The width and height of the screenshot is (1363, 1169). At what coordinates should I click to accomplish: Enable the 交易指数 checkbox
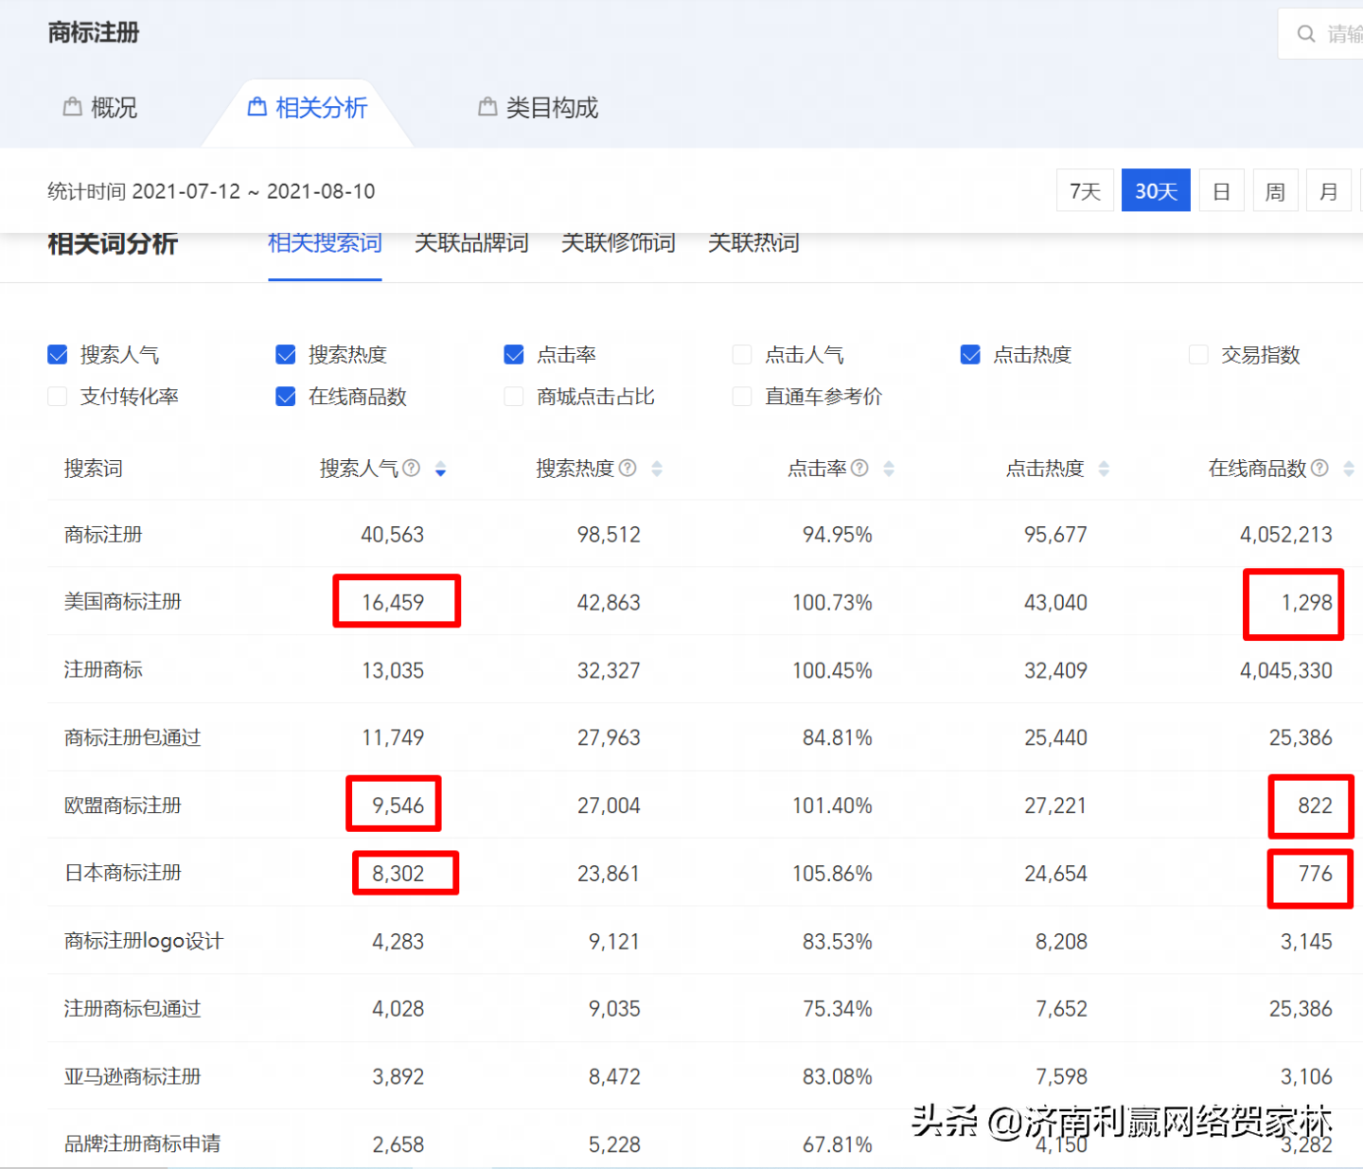(x=1197, y=354)
